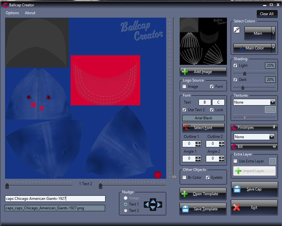
Task: Click the Clear All button
Action: [x=267, y=14]
